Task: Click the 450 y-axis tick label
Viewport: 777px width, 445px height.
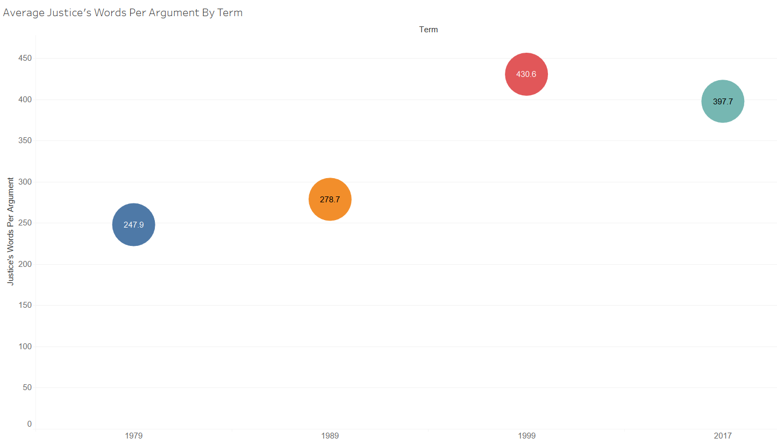Action: (25, 58)
